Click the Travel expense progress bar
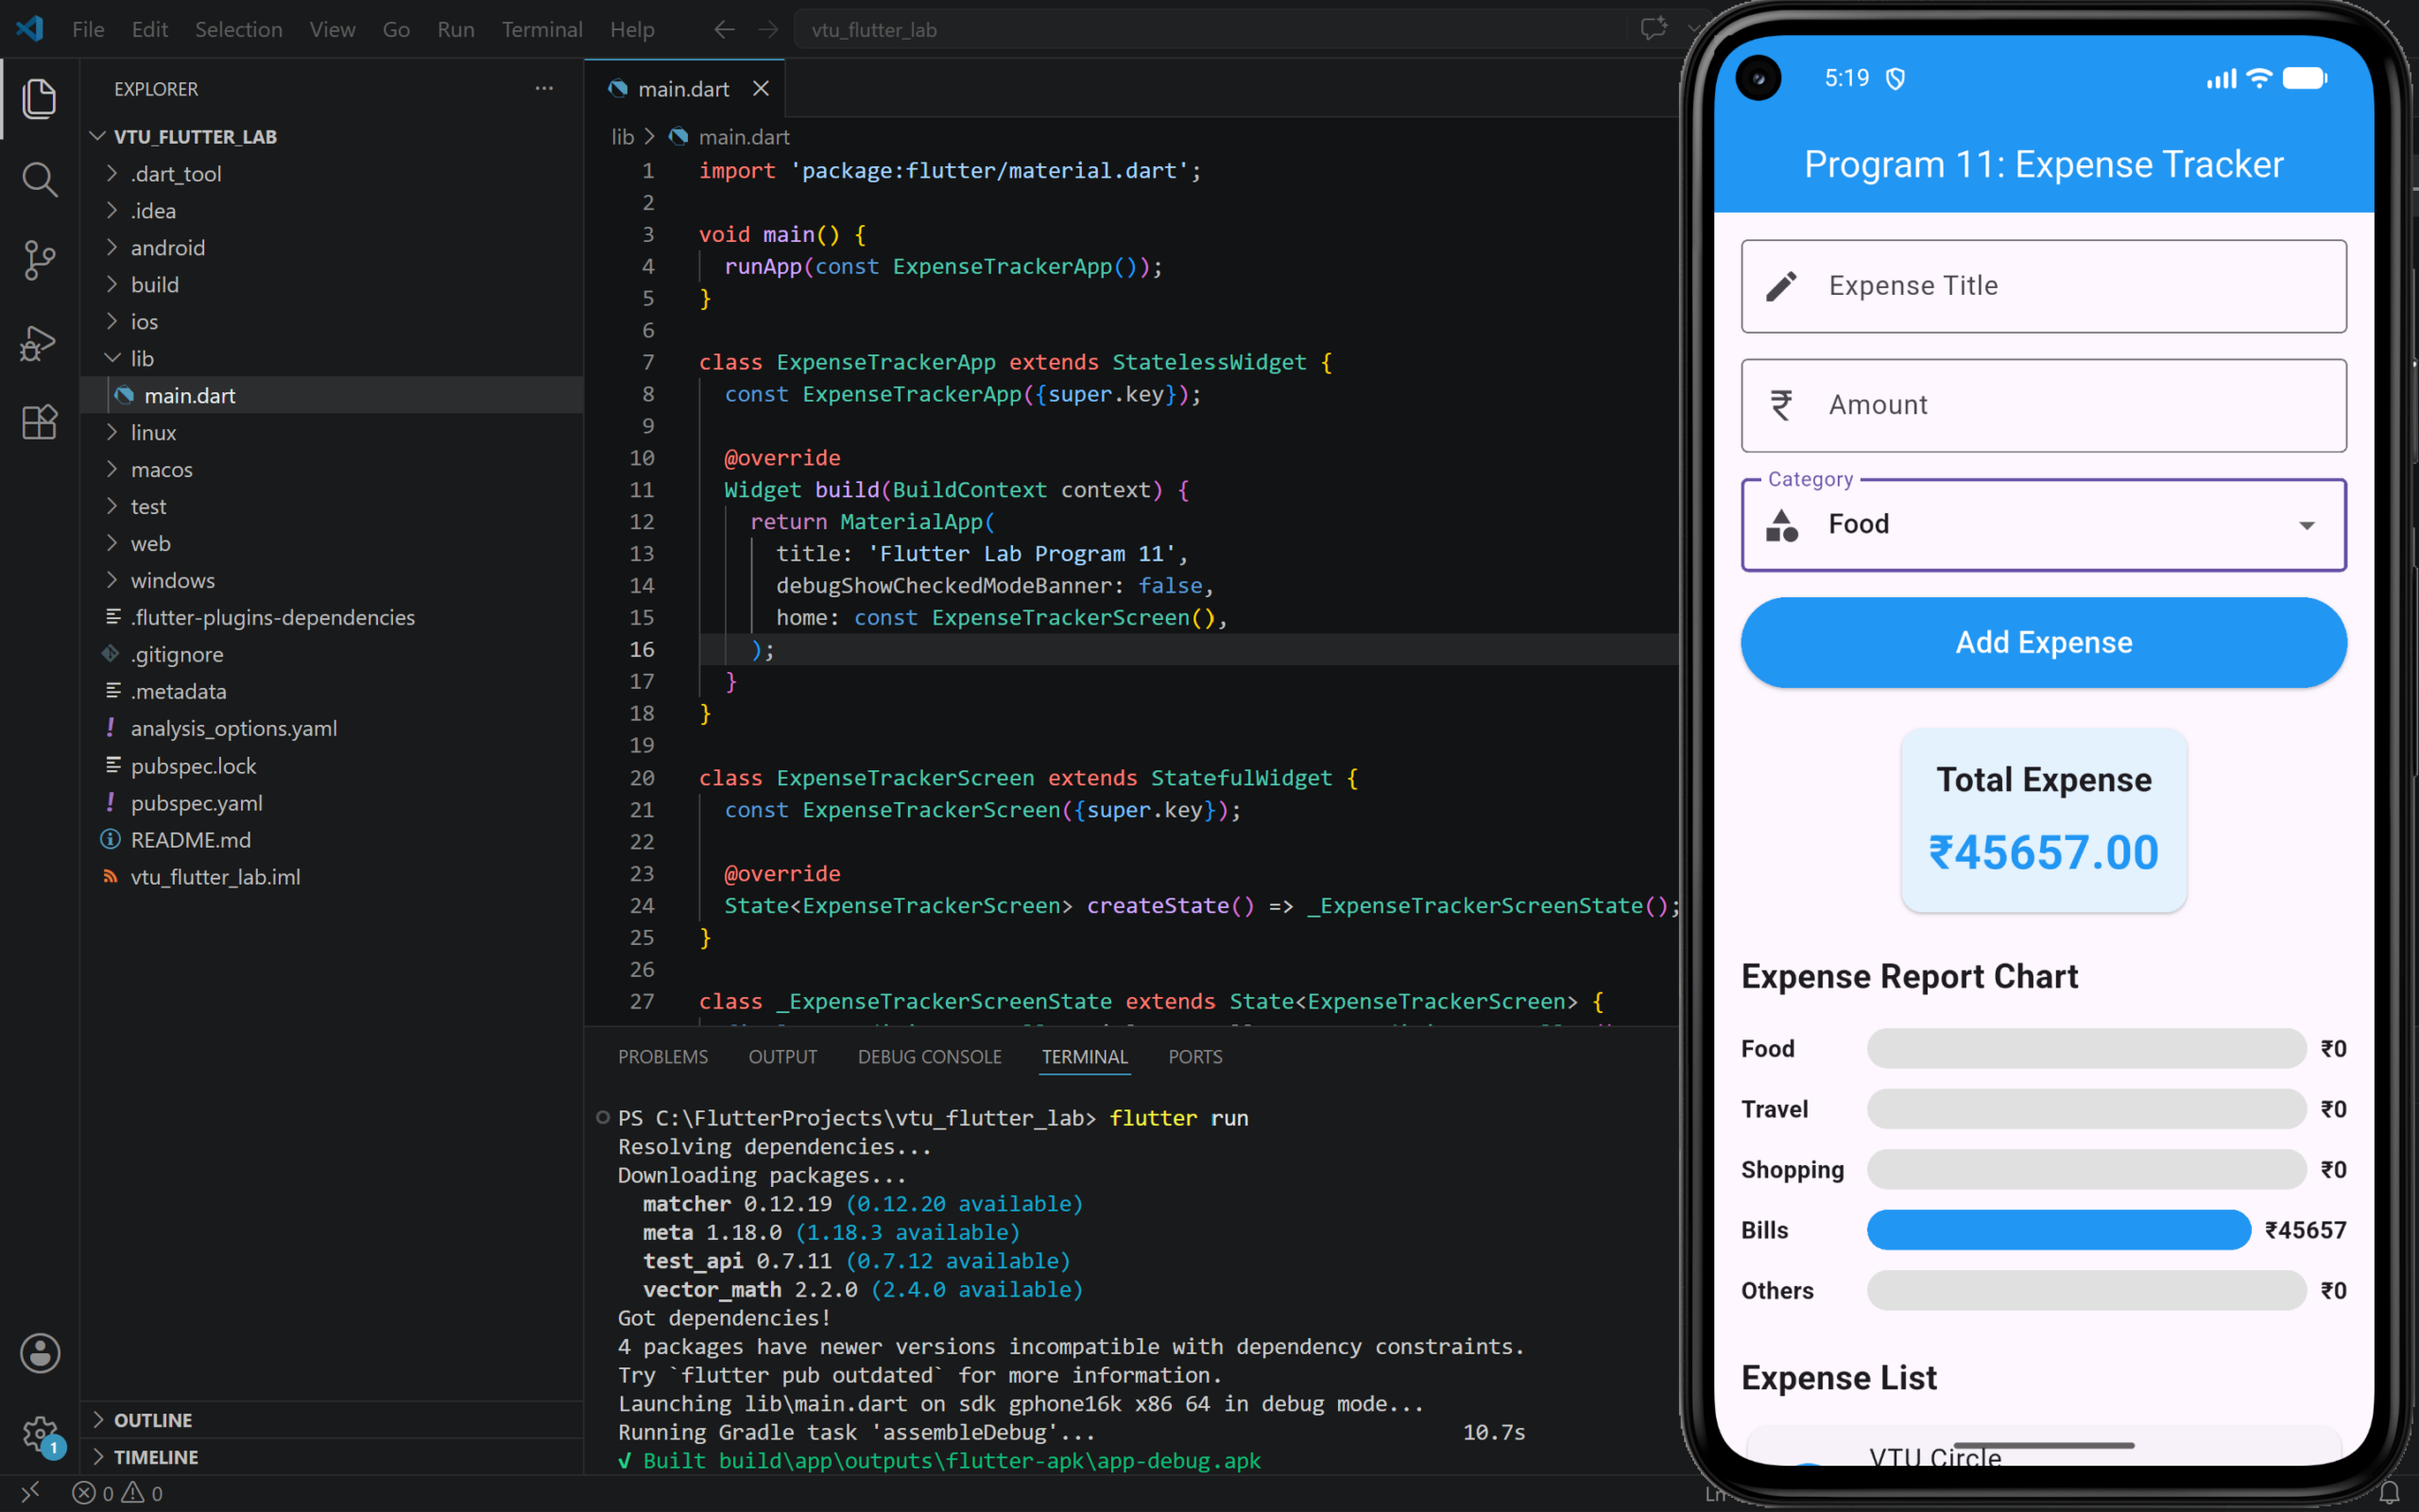Viewport: 2419px width, 1512px height. (2086, 1109)
